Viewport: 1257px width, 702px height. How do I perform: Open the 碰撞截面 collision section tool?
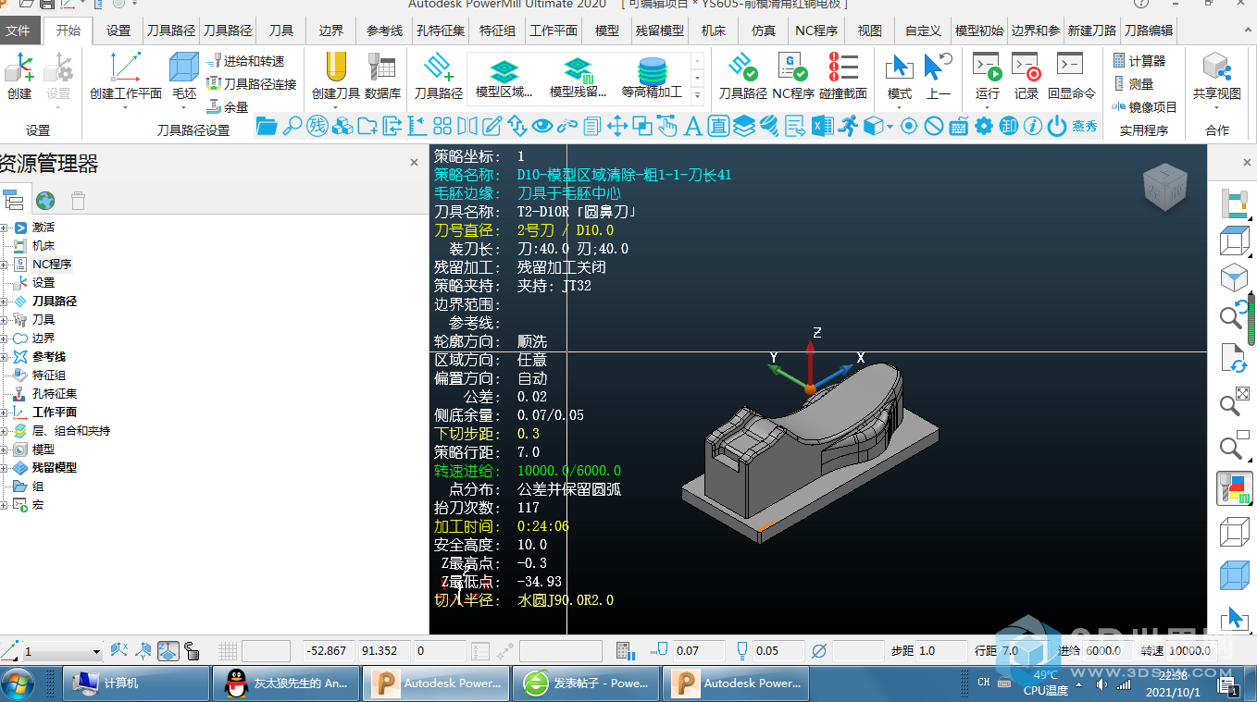(x=843, y=75)
